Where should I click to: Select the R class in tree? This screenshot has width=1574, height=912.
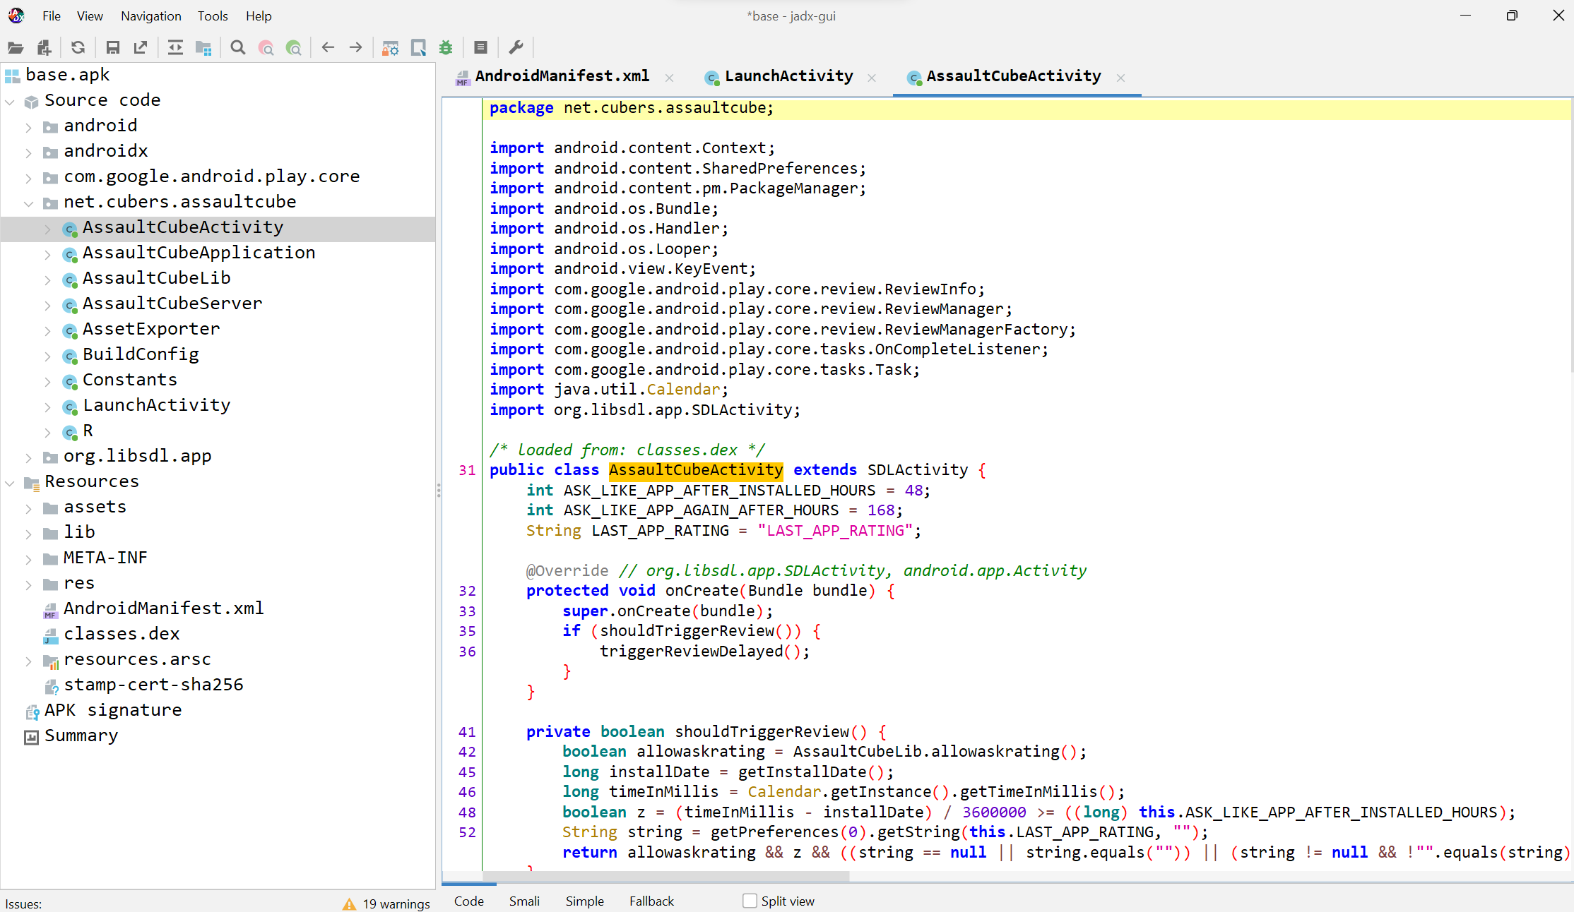click(x=88, y=431)
